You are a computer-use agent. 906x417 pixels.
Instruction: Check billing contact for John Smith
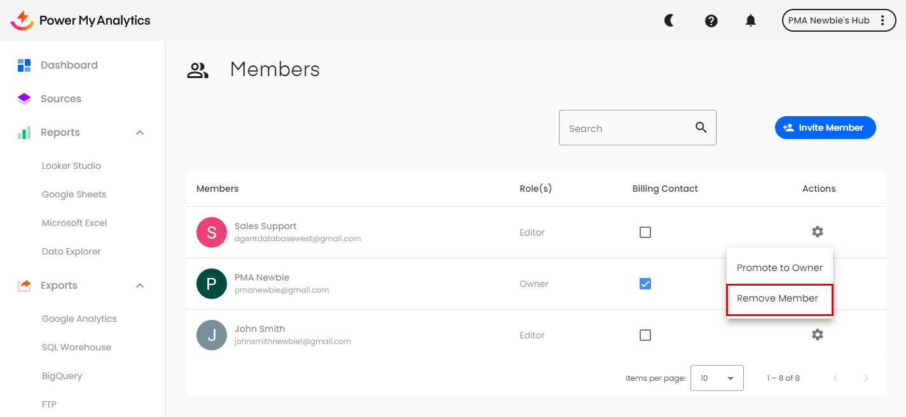(645, 335)
